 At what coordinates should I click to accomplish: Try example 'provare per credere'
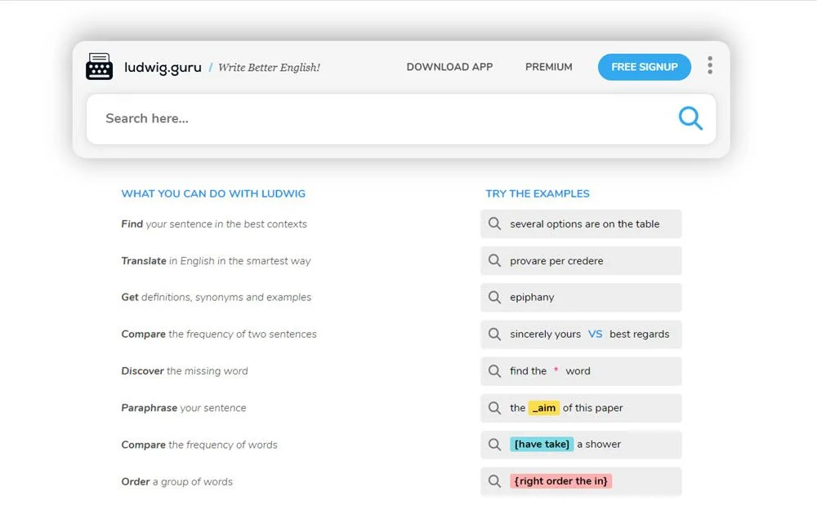tap(581, 260)
